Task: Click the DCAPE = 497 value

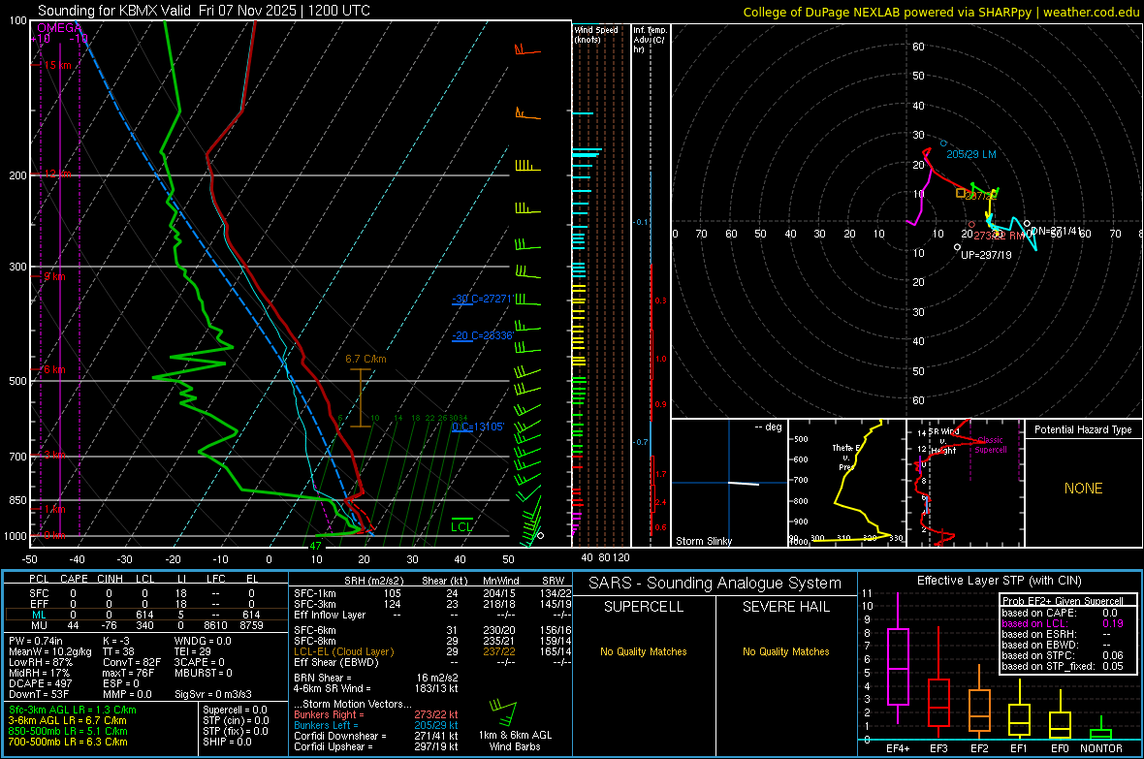Action: coord(40,683)
